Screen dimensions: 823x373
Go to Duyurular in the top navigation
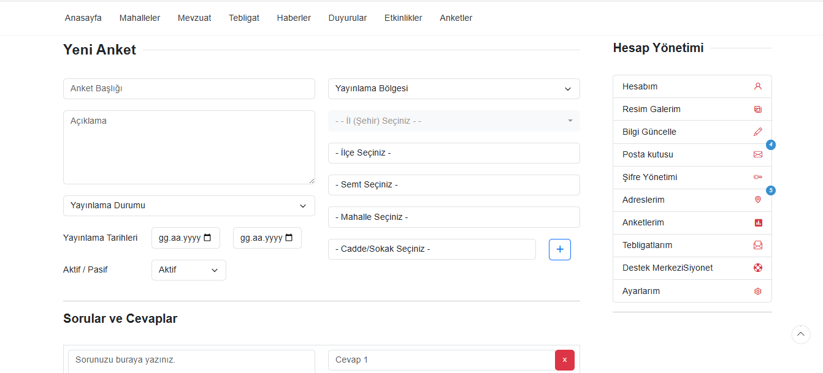point(347,18)
